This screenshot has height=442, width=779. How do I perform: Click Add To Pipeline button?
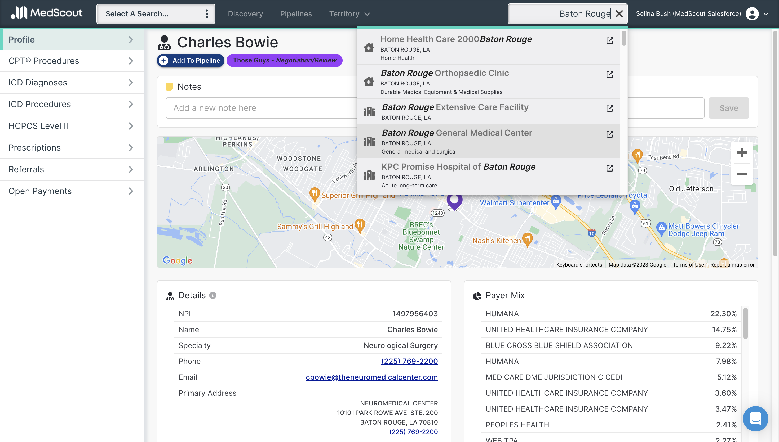[191, 60]
